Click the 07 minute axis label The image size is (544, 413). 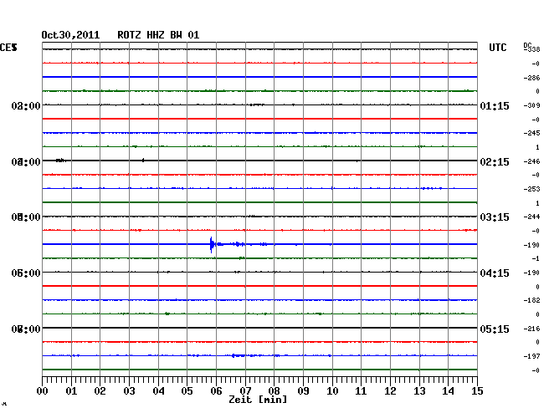pos(245,391)
